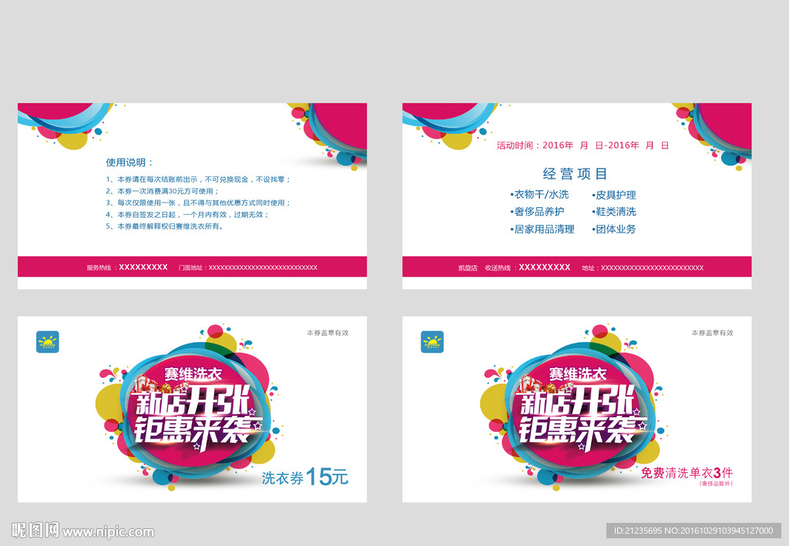The image size is (789, 546).
Task: Click the 门面地址 address text
Action: click(248, 267)
